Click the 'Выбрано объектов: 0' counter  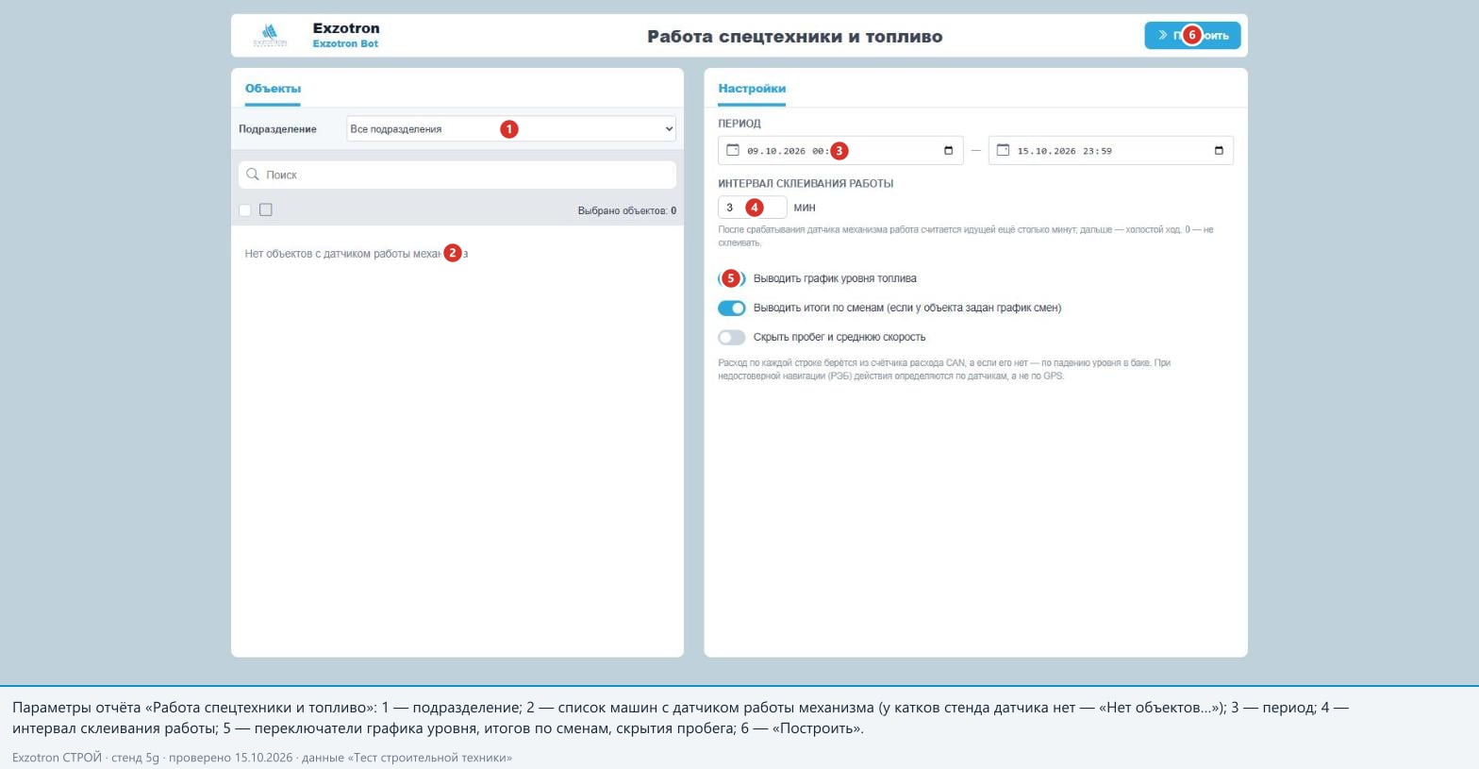pyautogui.click(x=627, y=210)
